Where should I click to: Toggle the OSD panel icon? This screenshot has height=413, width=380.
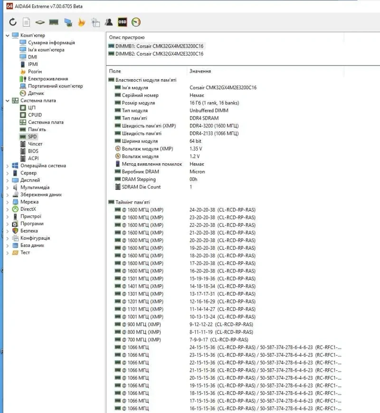(x=122, y=22)
